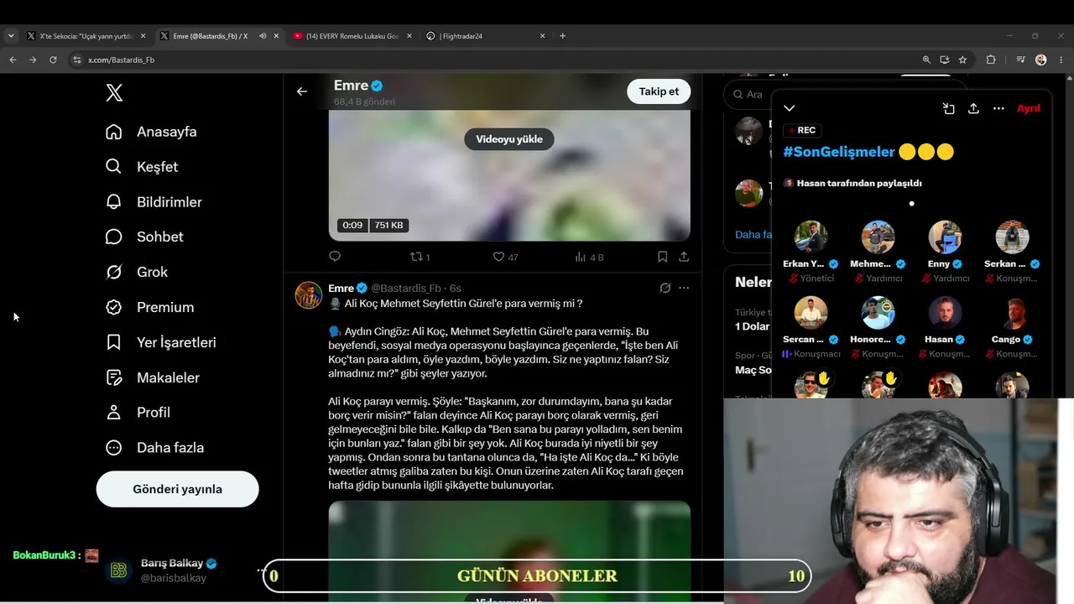
Task: Share the SonGelişmeler Space
Action: [973, 108]
